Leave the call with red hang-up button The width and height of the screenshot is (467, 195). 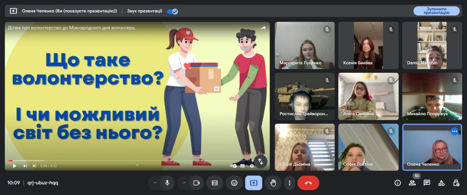pyautogui.click(x=308, y=183)
